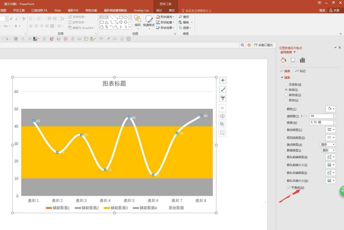Open the 短划线类型 dash type dropdown
The image size is (344, 230).
coord(330,138)
